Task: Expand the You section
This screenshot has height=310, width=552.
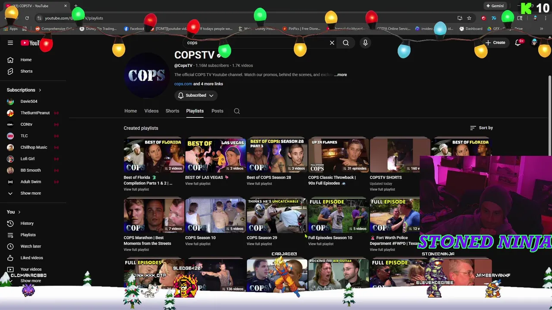Action: coord(13,212)
